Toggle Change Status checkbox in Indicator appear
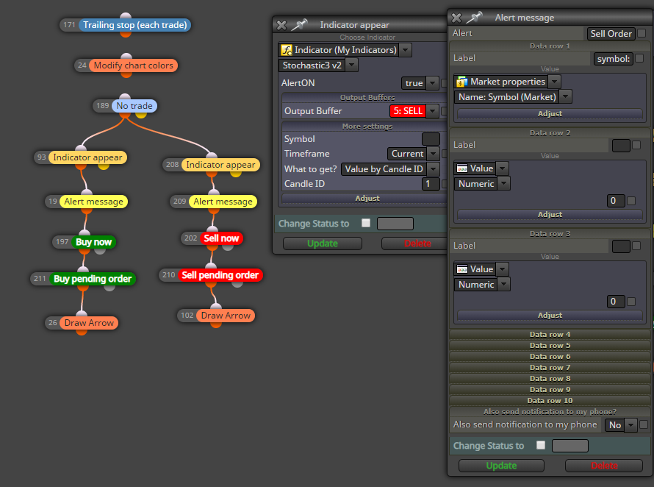 (x=366, y=223)
